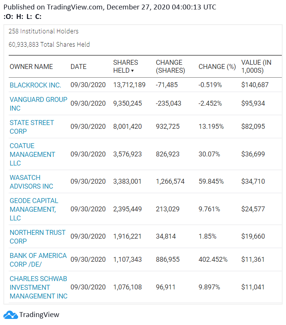
Task: Click the SHARES HELD column header
Action: pyautogui.click(x=125, y=67)
